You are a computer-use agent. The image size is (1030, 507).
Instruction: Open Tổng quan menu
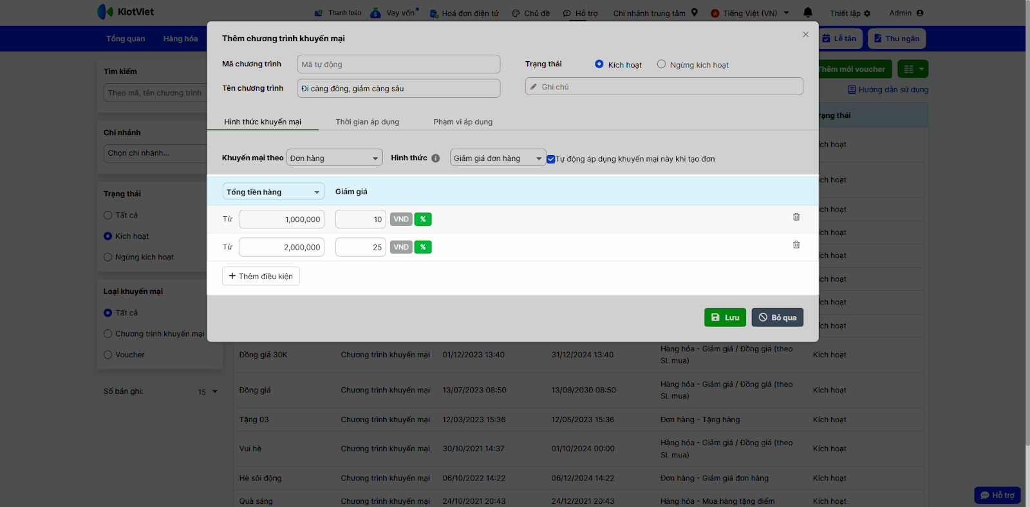point(126,39)
